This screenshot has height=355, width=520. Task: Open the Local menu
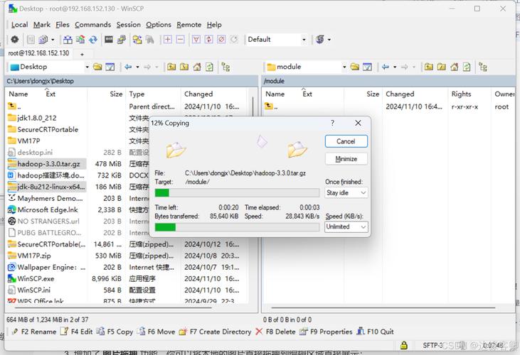[x=20, y=25]
